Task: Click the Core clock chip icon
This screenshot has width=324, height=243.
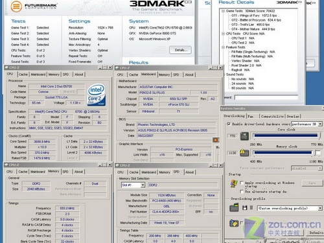Action: [x=244, y=136]
